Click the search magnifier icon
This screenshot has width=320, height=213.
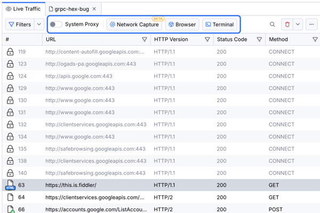[273, 24]
